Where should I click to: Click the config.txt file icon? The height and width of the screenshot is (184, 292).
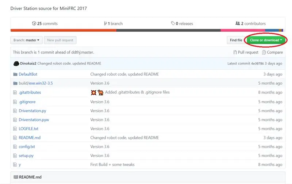tap(15, 146)
